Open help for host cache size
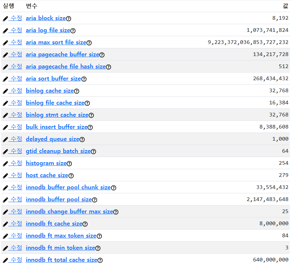Image resolution: width=291 pixels, height=264 pixels. pos(71,175)
